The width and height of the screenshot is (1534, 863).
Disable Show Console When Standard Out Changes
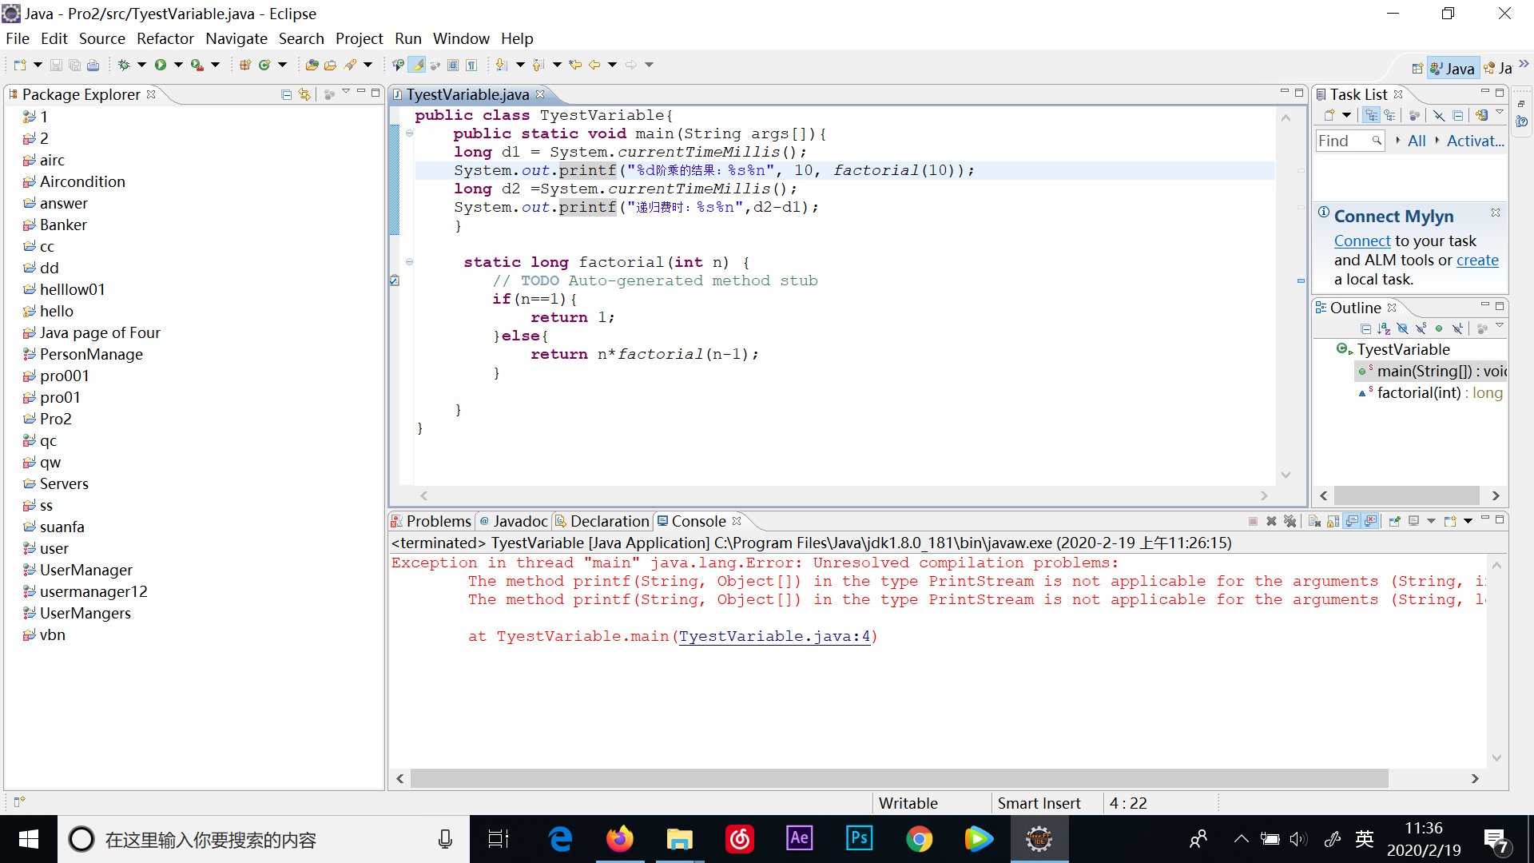click(1352, 521)
